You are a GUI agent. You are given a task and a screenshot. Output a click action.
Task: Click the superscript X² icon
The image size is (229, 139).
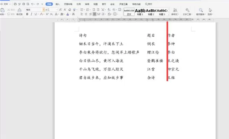(x=47, y=14)
